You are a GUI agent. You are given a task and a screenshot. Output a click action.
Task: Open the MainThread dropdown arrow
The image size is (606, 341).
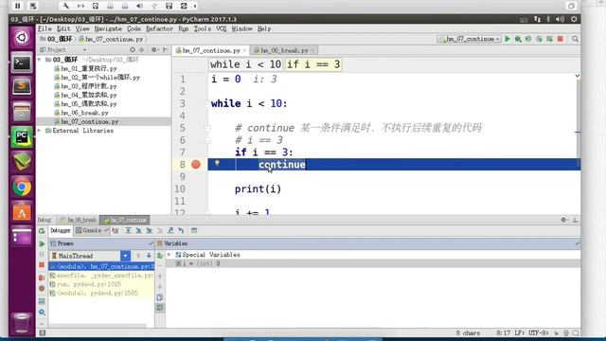point(125,256)
